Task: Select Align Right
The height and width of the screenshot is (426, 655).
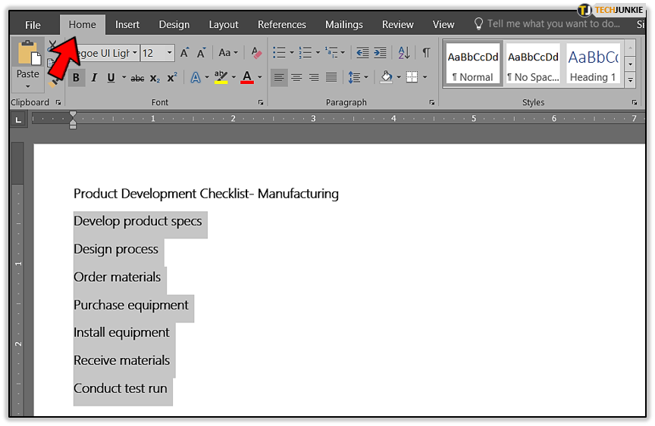Action: click(x=314, y=77)
